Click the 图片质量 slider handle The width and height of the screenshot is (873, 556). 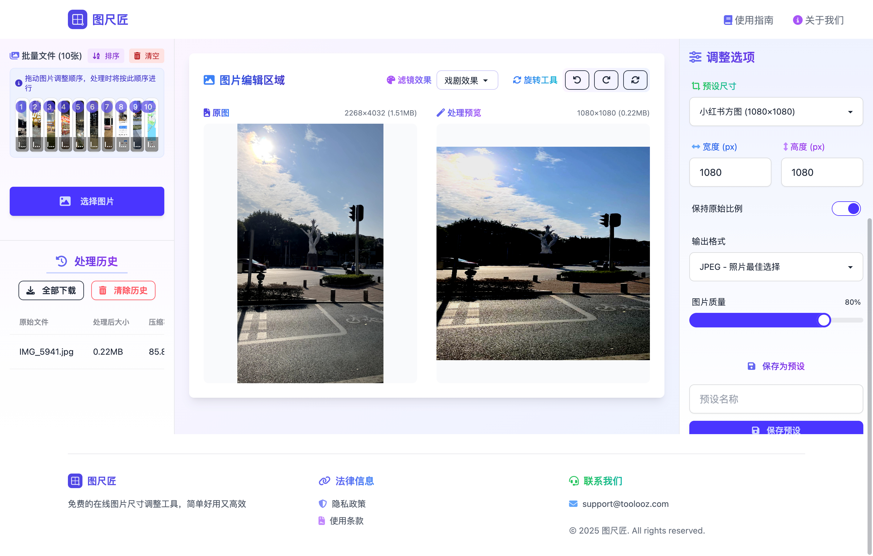824,320
